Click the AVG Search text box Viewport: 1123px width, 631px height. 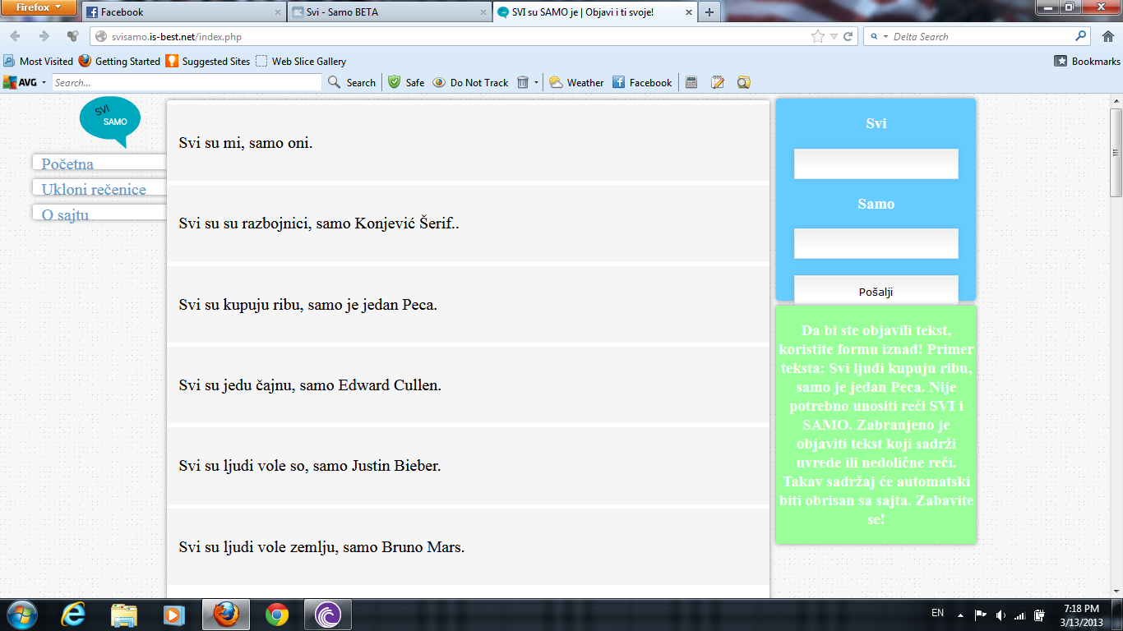click(187, 82)
